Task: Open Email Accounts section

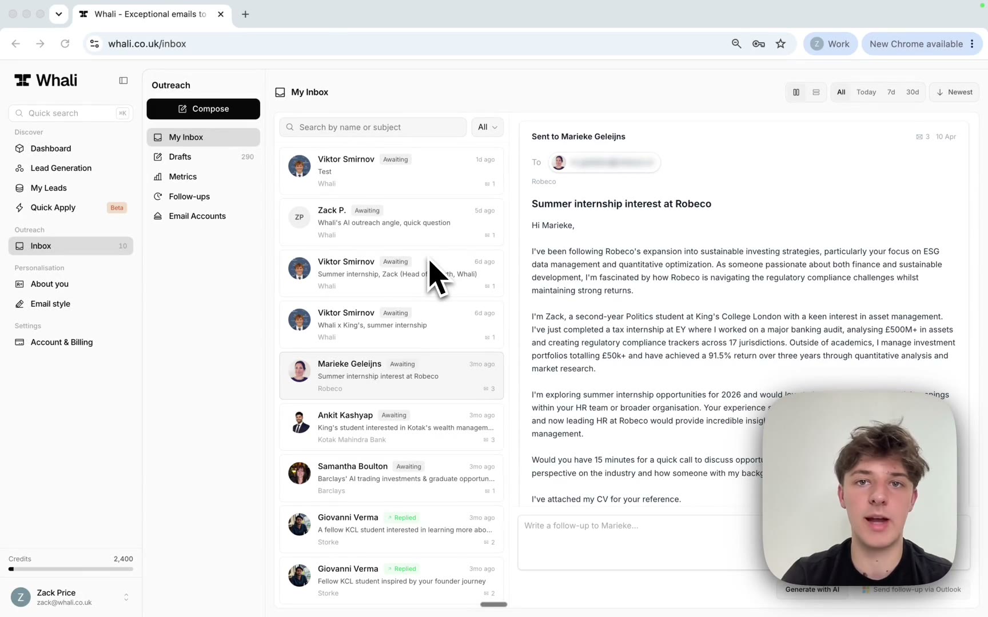Action: [x=203, y=216]
